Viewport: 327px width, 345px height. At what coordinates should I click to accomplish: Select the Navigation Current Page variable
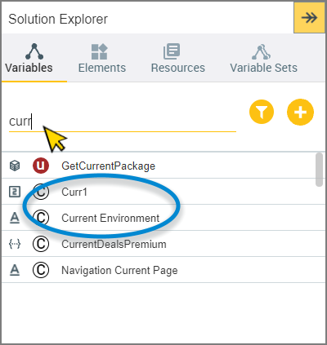[159, 270]
